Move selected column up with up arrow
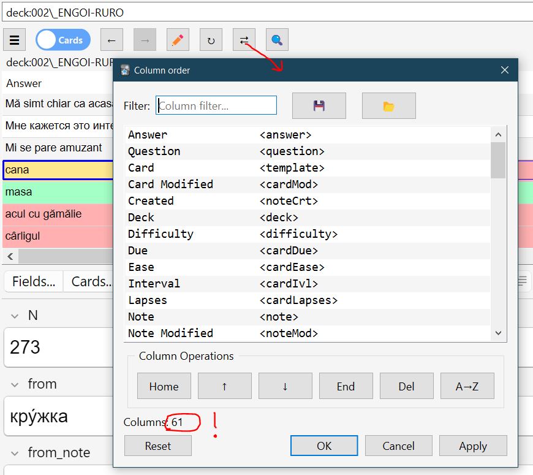 point(224,386)
